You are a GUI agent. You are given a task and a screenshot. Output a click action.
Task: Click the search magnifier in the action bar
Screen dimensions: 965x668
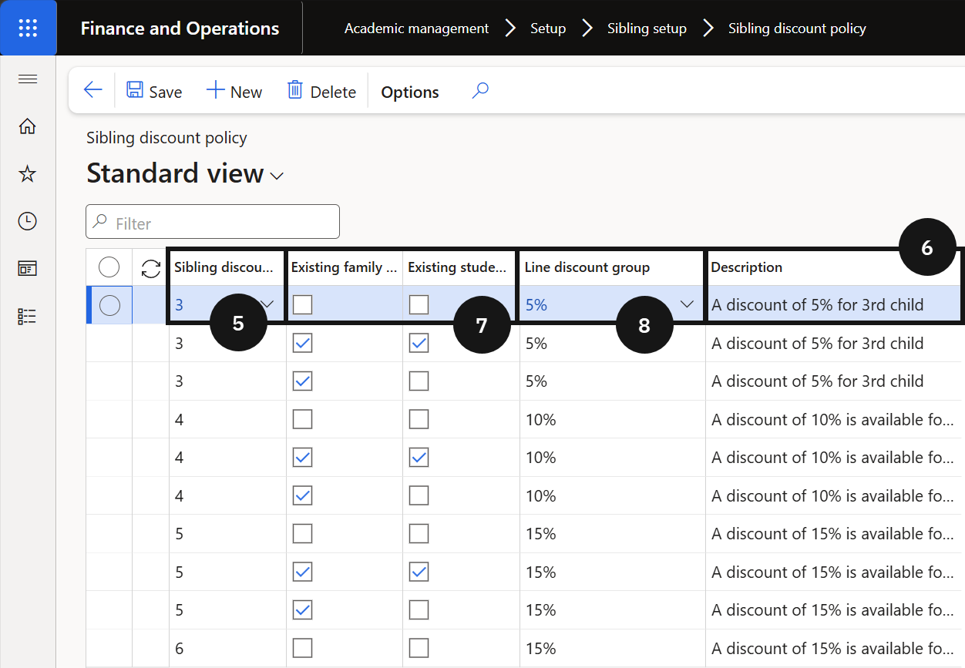(x=480, y=91)
